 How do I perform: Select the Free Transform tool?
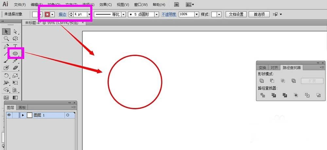click(x=15, y=82)
